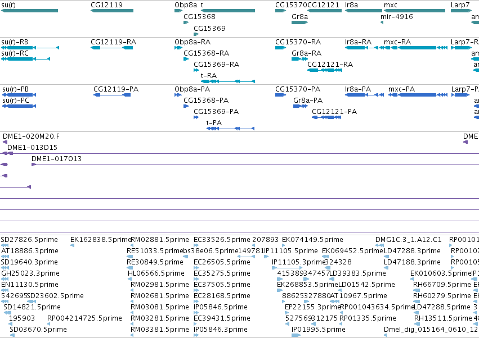
Task: Select the Larp7 gene label
Action: 460,5
